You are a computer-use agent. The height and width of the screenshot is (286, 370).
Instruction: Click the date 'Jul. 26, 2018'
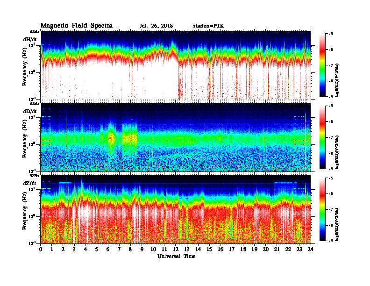(x=156, y=26)
